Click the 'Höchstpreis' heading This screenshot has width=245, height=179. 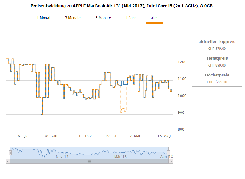[217, 75]
